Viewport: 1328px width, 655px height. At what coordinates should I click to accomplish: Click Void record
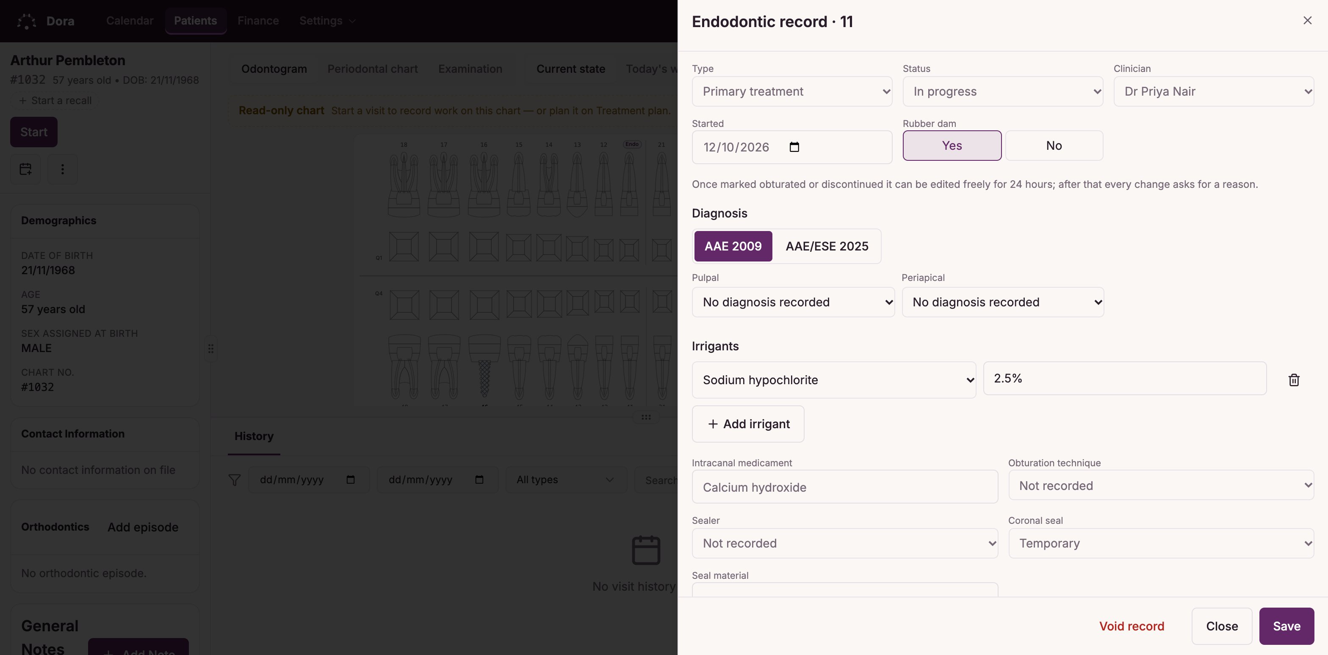pos(1131,626)
